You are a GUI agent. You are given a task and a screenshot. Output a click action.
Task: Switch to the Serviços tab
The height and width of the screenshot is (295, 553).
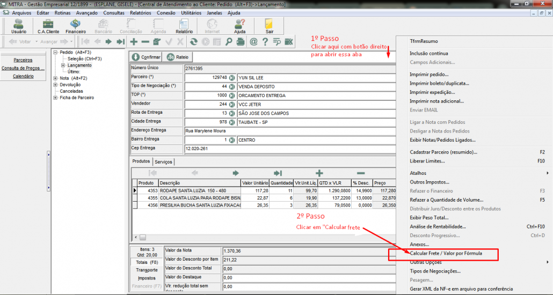pyautogui.click(x=163, y=161)
